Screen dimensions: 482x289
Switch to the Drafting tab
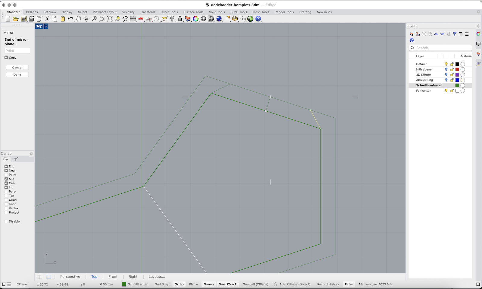click(305, 12)
